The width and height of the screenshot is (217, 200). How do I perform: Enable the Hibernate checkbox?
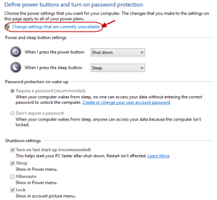[12, 177]
